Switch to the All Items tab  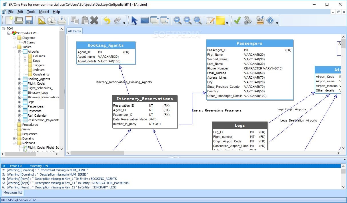(x=74, y=31)
